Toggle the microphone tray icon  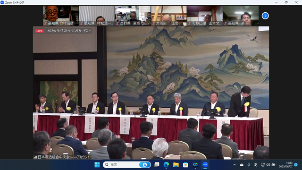click(x=249, y=165)
